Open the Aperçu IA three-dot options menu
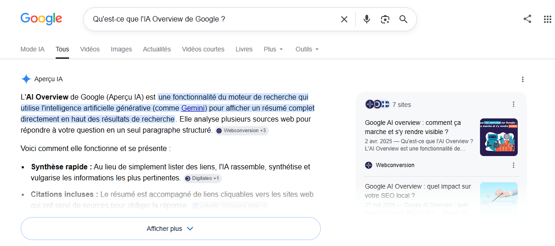 point(523,79)
